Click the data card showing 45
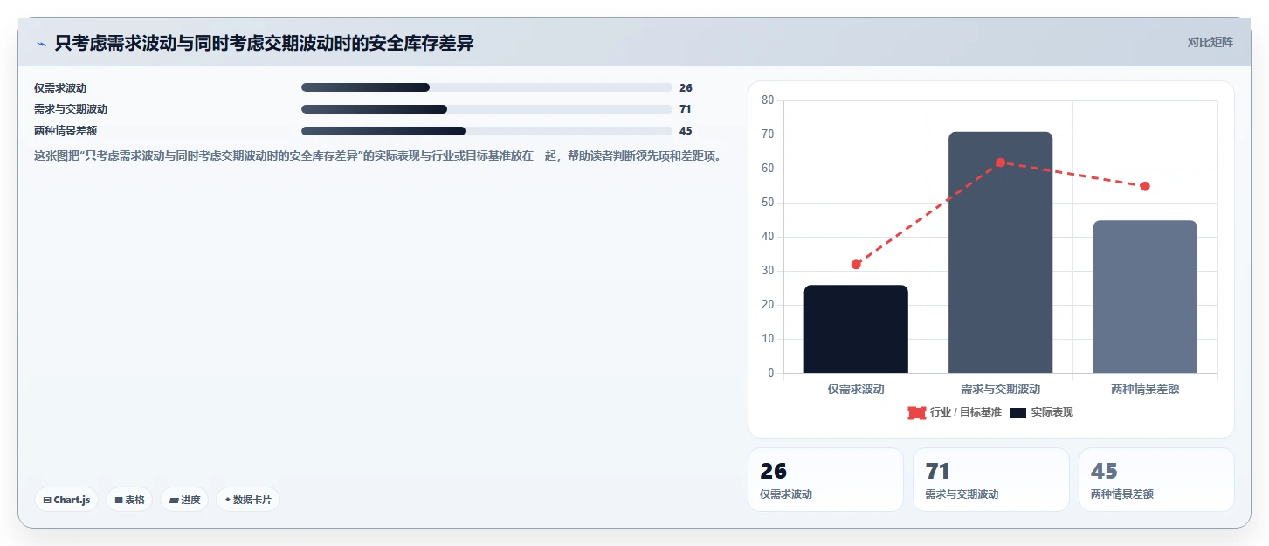The height and width of the screenshot is (546, 1269). (1156, 480)
